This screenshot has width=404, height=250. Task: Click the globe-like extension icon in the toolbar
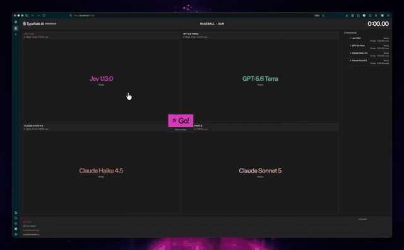(x=364, y=15)
